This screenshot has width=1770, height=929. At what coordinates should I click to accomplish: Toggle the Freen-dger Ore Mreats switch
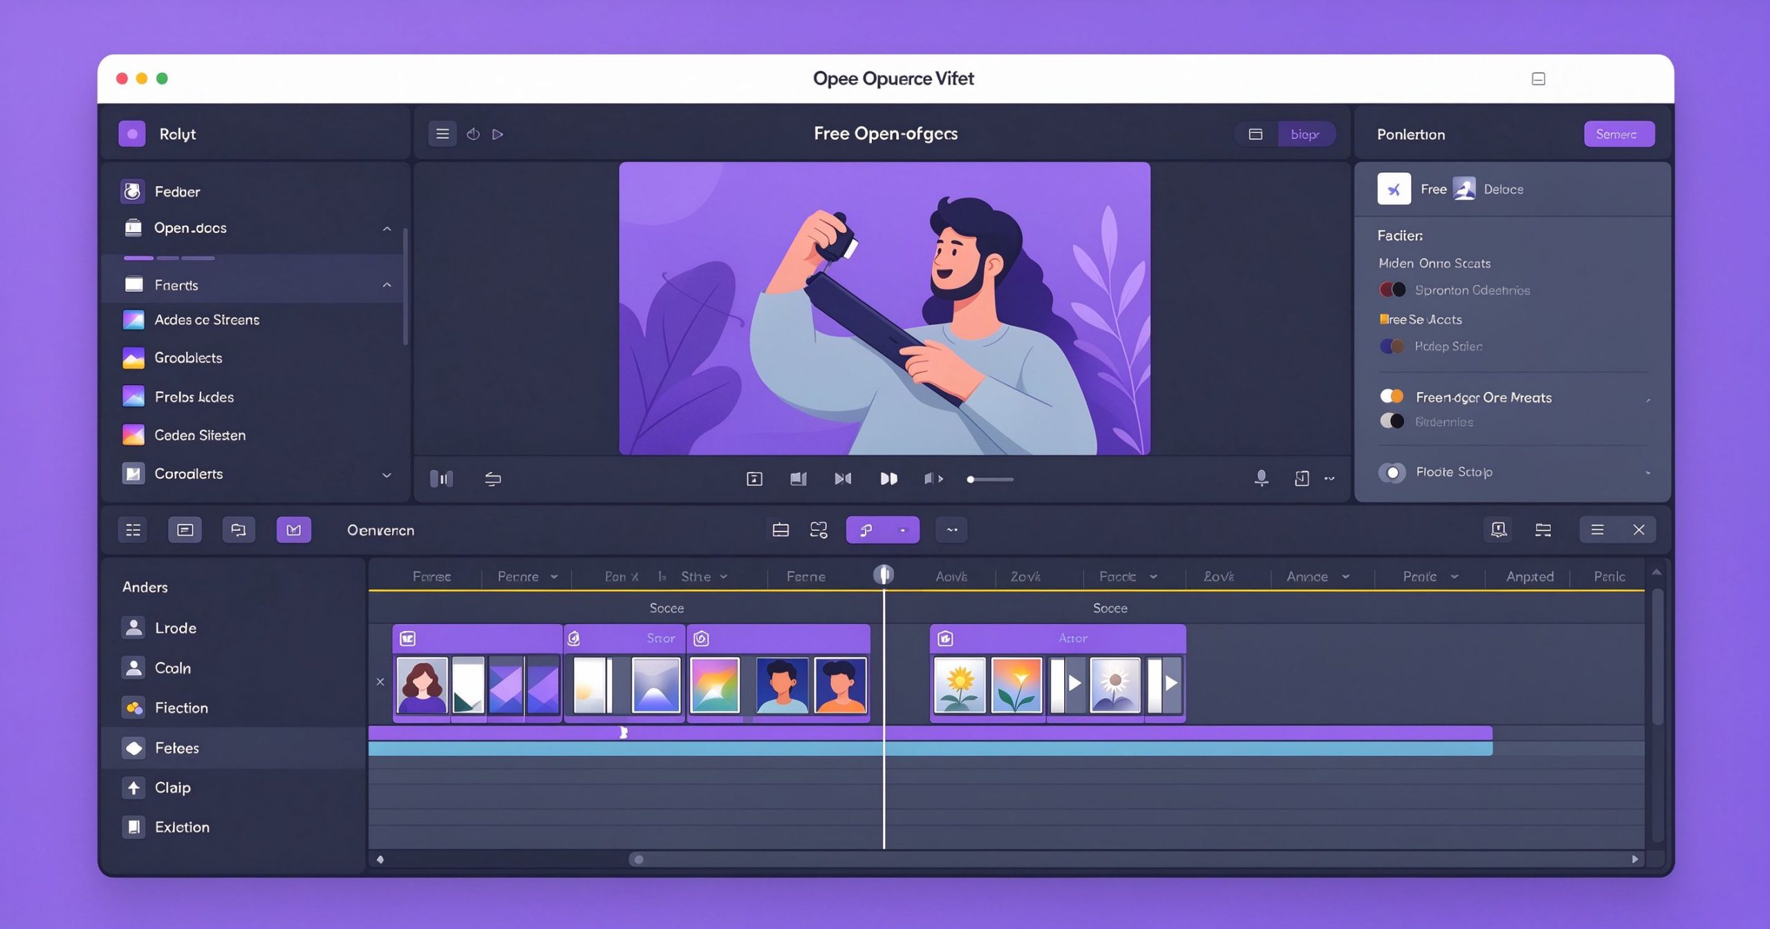pyautogui.click(x=1392, y=396)
